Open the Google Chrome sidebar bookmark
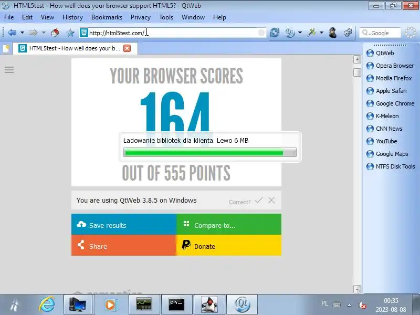420x315 pixels. coord(390,103)
